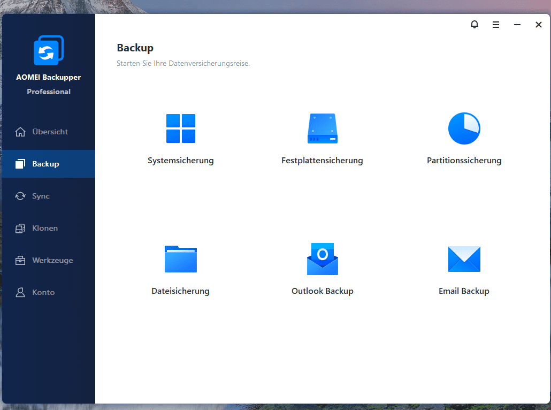
Task: Click the 'Starten Sie Ihre Datenversicherungsreise.' subtitle
Action: point(183,64)
